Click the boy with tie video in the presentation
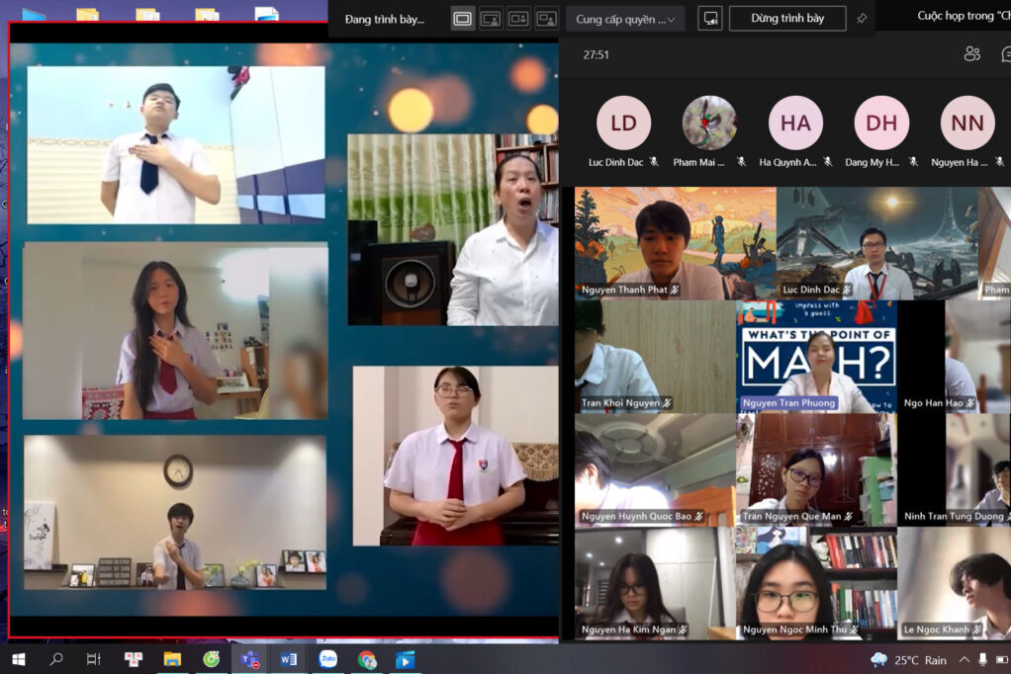 click(176, 145)
